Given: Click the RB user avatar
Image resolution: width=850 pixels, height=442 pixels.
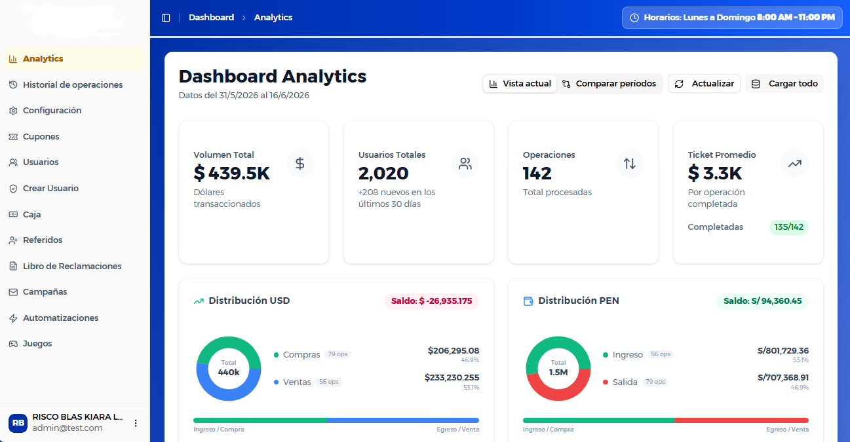Looking at the screenshot, I should click(18, 423).
